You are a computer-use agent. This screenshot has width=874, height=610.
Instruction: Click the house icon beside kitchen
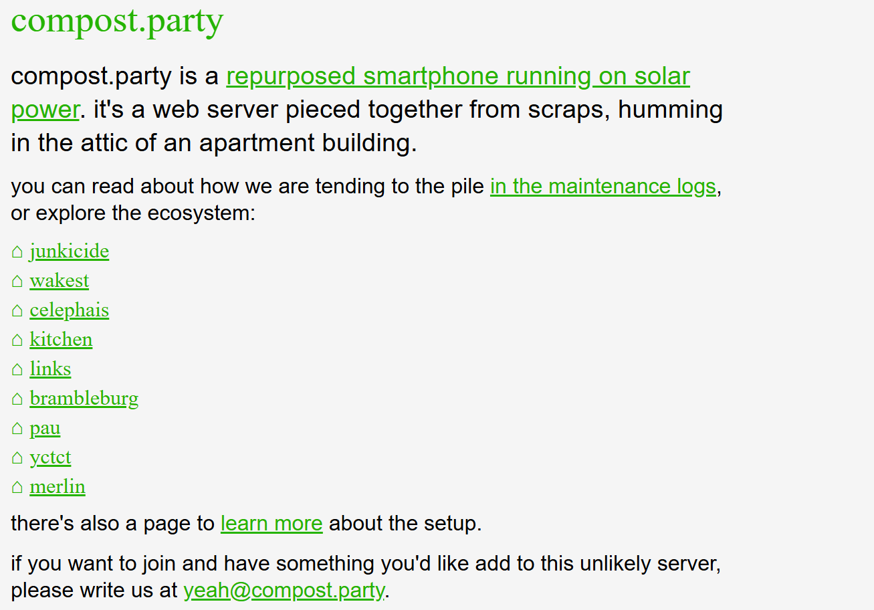[x=17, y=340]
